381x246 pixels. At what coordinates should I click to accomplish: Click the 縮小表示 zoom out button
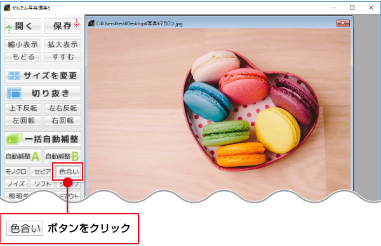click(x=23, y=44)
